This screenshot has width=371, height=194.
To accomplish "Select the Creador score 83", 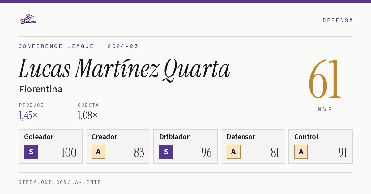I will (x=139, y=152).
